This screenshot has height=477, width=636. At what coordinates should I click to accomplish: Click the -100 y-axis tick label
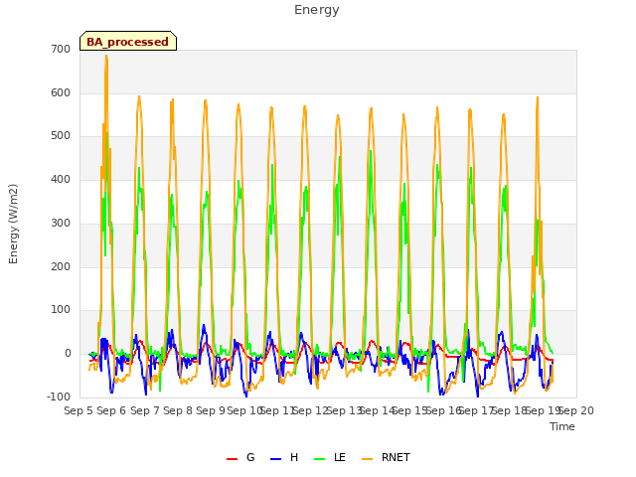(60, 397)
